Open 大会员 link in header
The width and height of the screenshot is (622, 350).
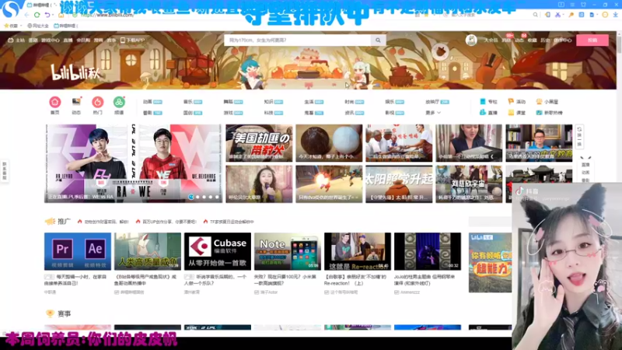[x=491, y=40]
